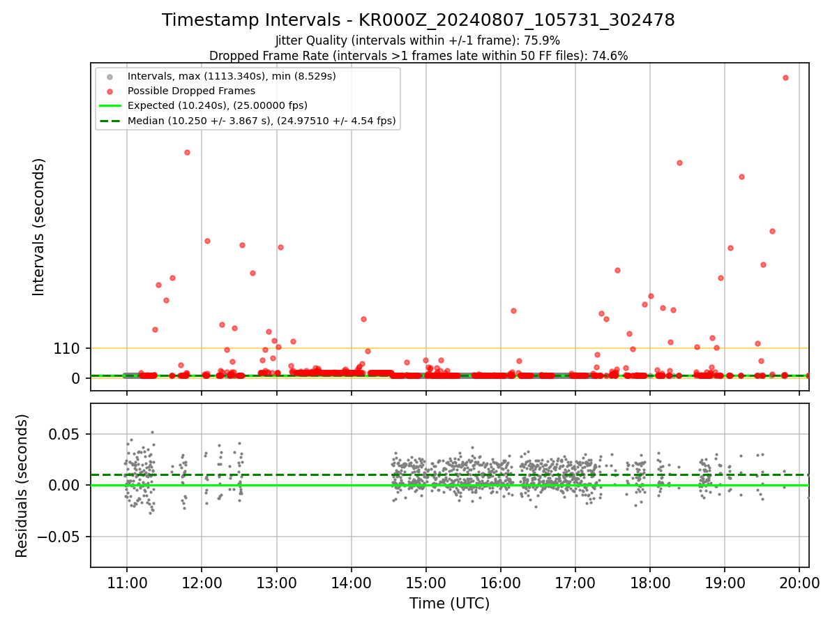
Task: Click the dashed green line sample in legend
Action: pos(110,121)
